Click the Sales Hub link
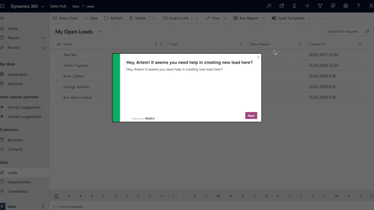Viewport: 374px width, 210px height. (x=58, y=6)
